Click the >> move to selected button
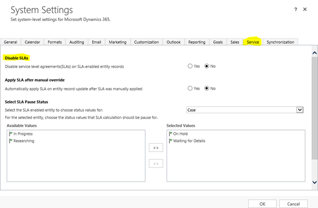 [156, 148]
